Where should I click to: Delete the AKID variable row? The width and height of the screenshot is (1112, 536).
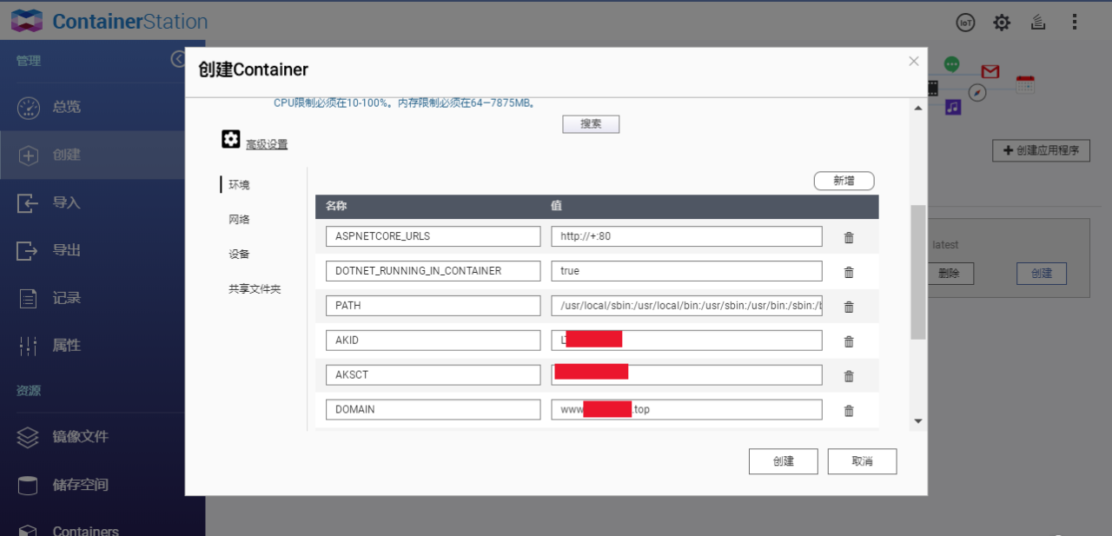click(x=849, y=341)
